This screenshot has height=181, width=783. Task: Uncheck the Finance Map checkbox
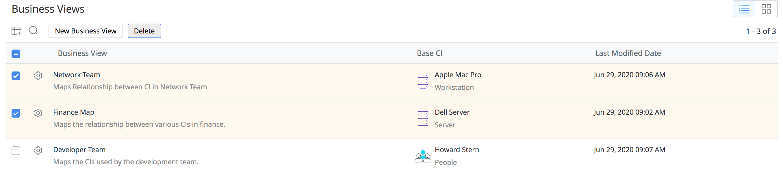click(x=16, y=113)
